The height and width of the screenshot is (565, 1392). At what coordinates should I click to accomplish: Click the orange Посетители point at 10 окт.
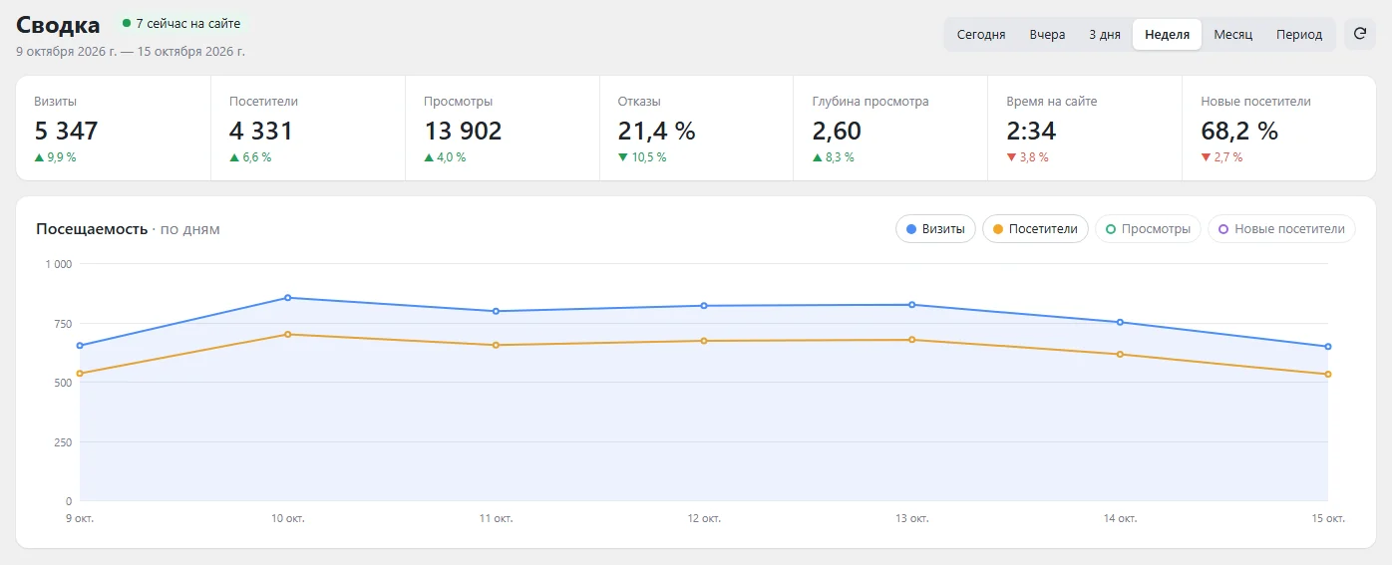click(288, 335)
